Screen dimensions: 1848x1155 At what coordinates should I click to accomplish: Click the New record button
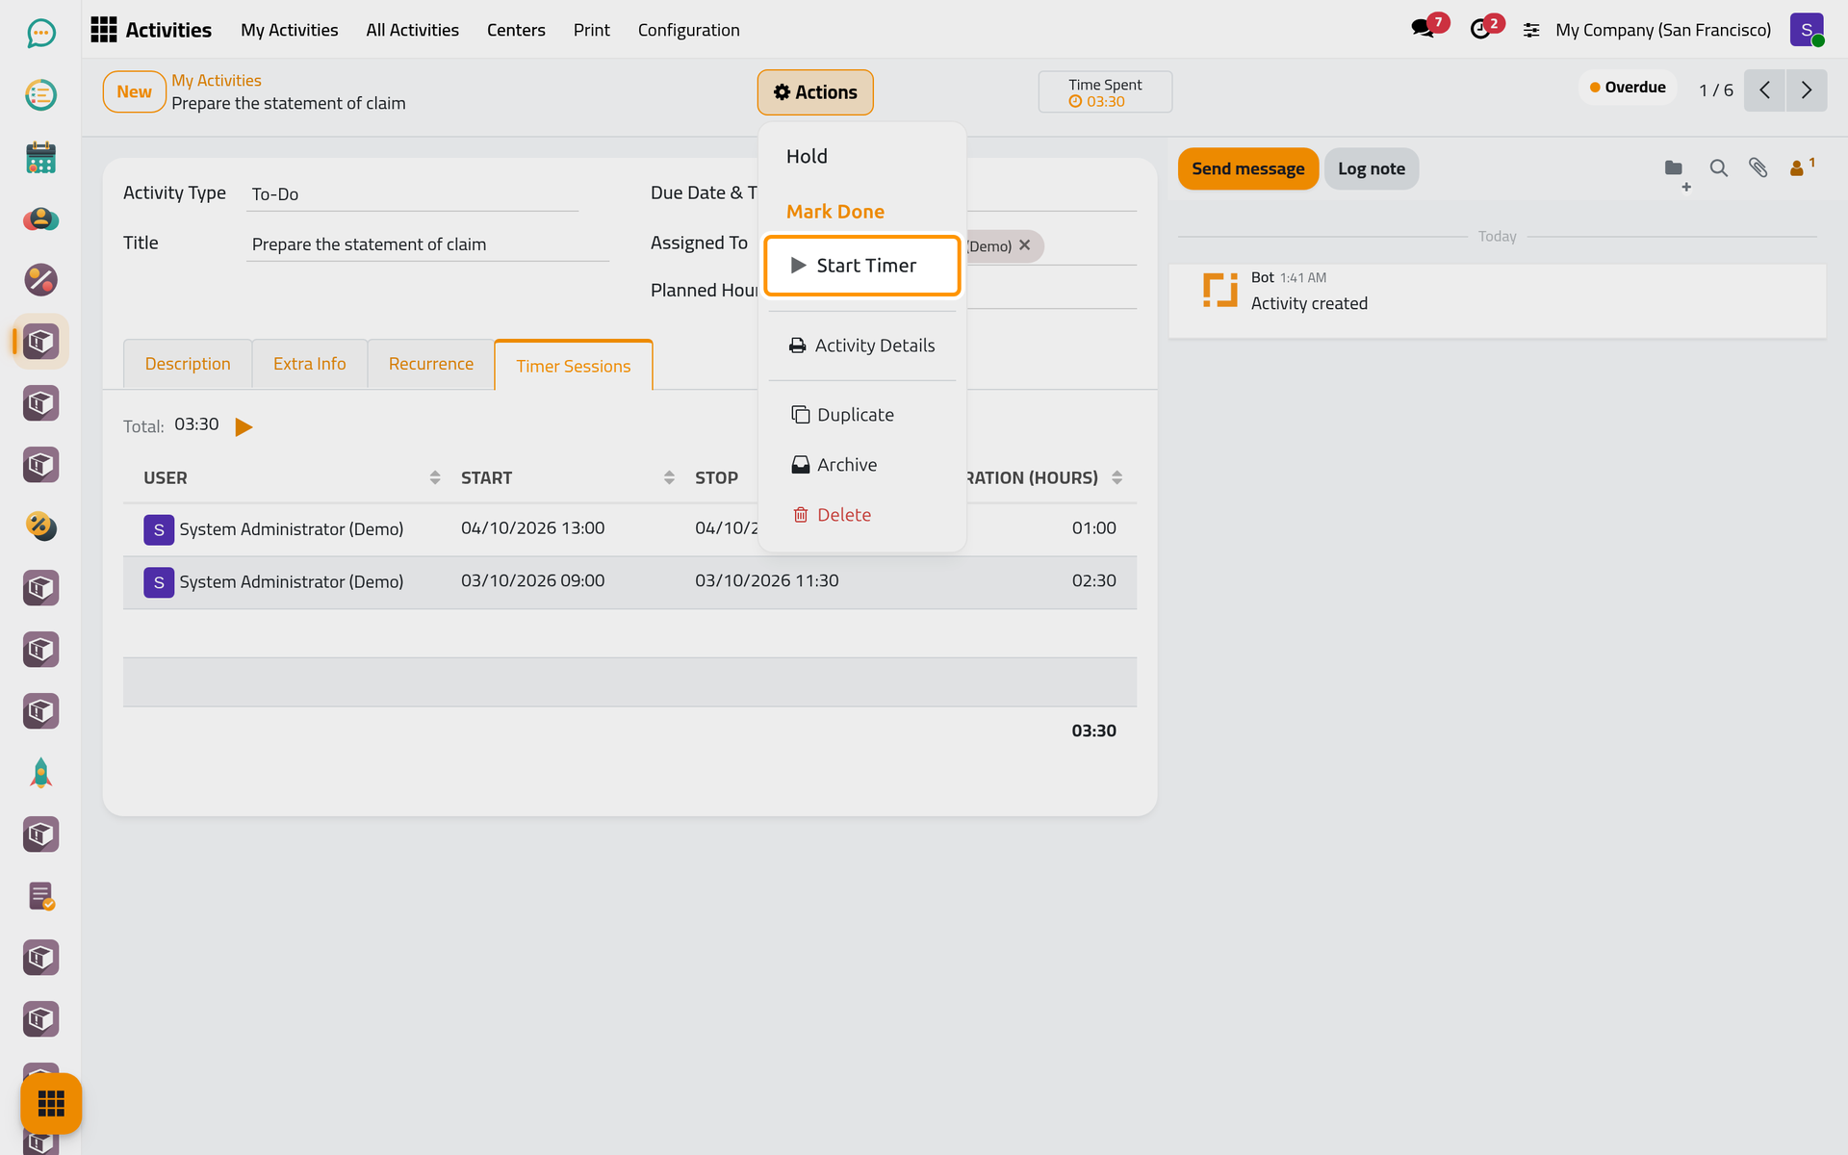point(134,92)
